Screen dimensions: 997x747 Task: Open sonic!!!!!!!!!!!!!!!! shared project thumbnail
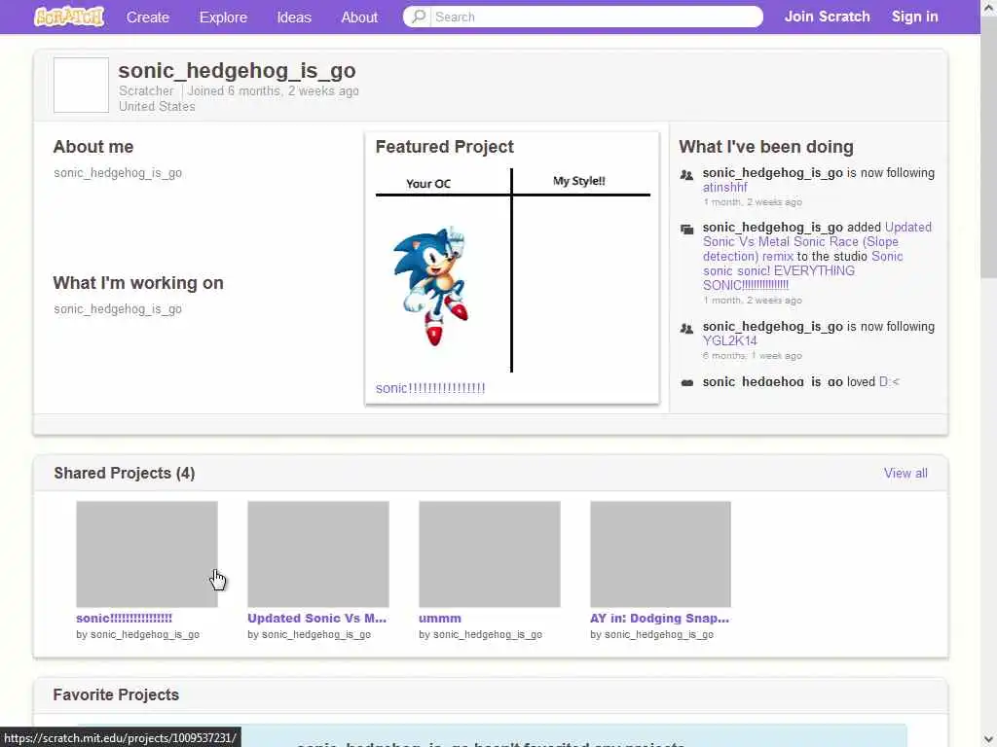(147, 553)
